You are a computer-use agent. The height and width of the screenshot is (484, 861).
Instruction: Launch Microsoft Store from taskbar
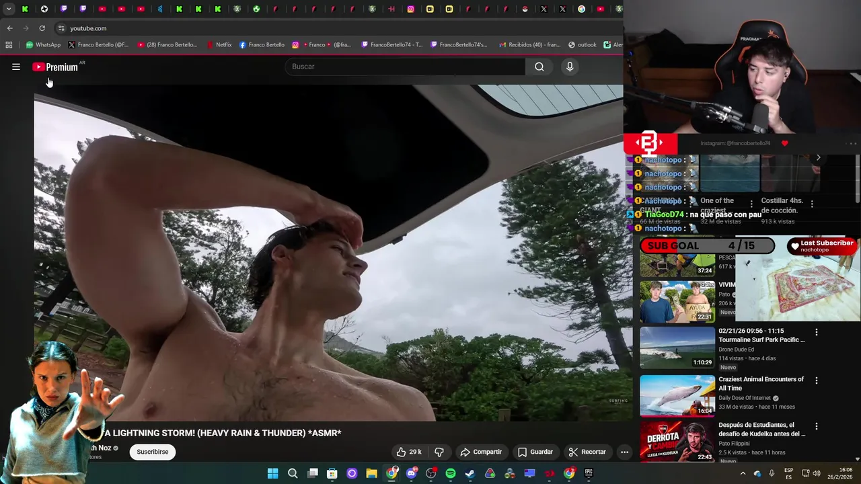click(332, 473)
